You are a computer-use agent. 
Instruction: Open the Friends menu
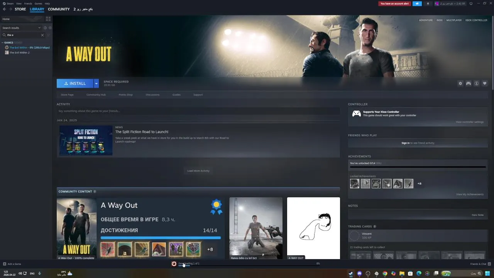point(28,3)
